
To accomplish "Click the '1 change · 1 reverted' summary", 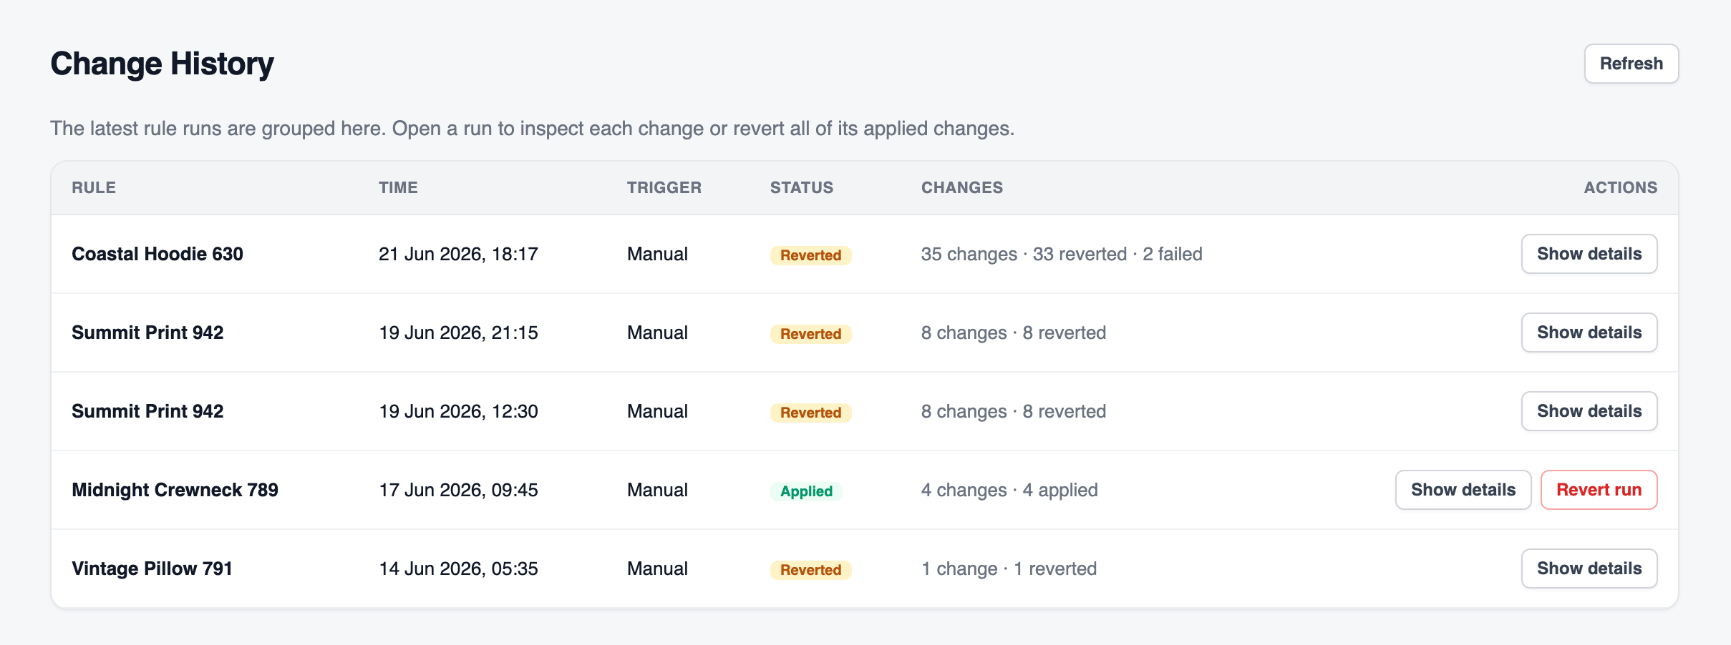I will coord(1009,568).
